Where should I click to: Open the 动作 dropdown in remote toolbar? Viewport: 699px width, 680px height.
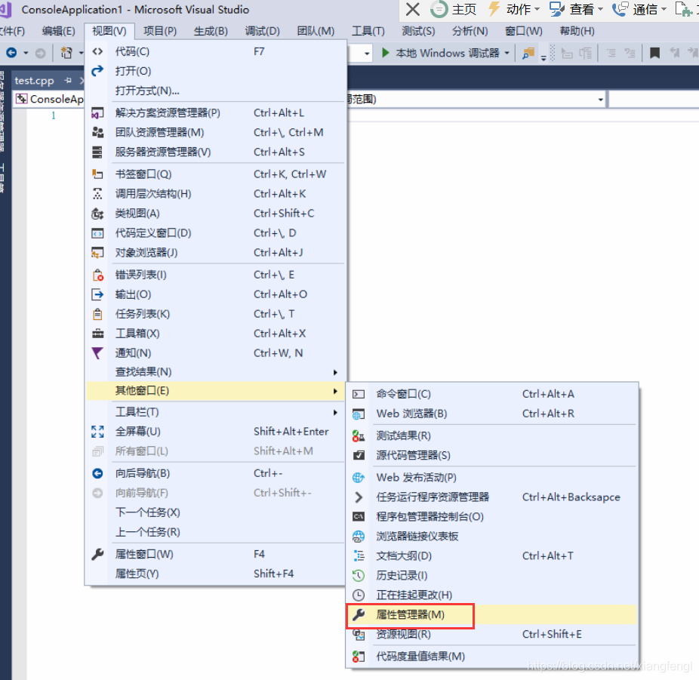click(537, 9)
